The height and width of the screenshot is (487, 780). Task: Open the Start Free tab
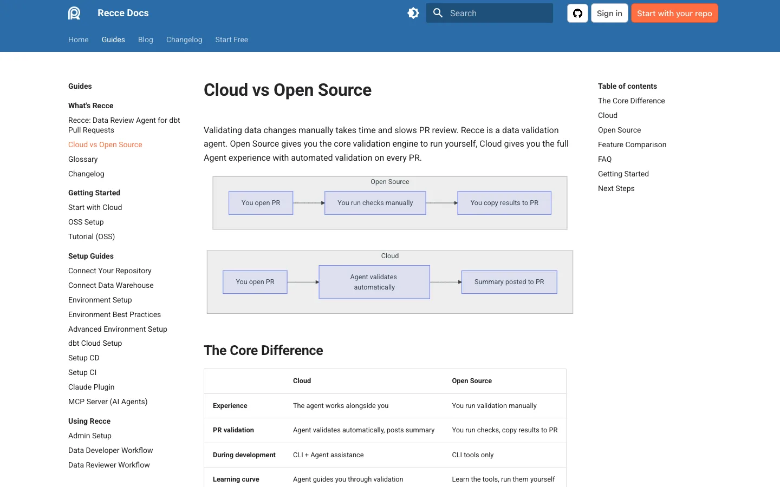pos(232,40)
